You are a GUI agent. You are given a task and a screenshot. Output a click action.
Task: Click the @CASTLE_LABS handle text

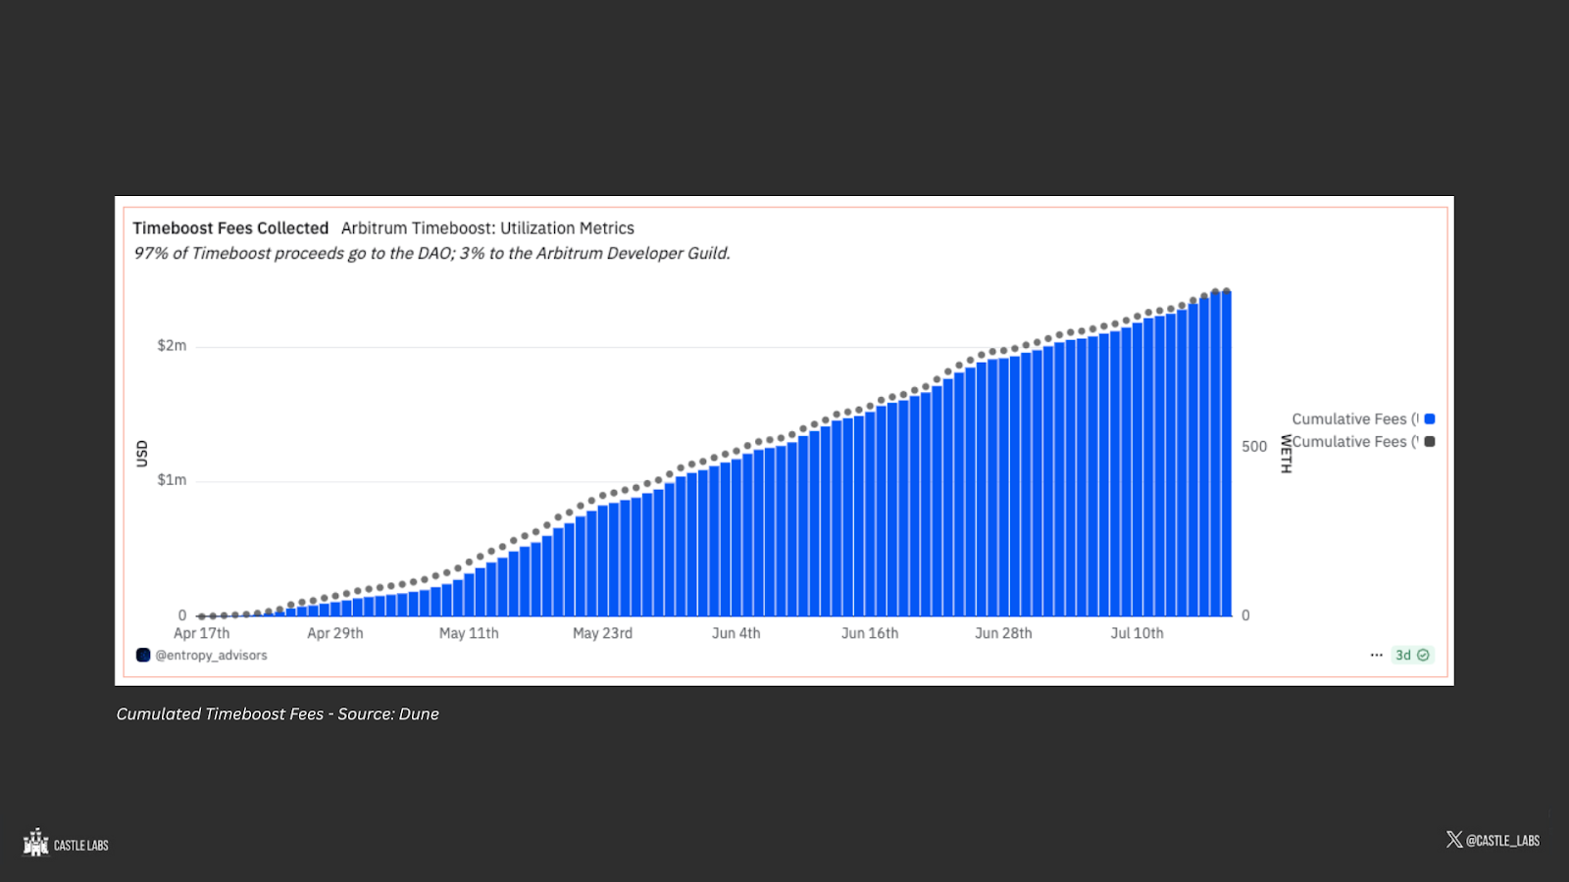pos(1503,841)
